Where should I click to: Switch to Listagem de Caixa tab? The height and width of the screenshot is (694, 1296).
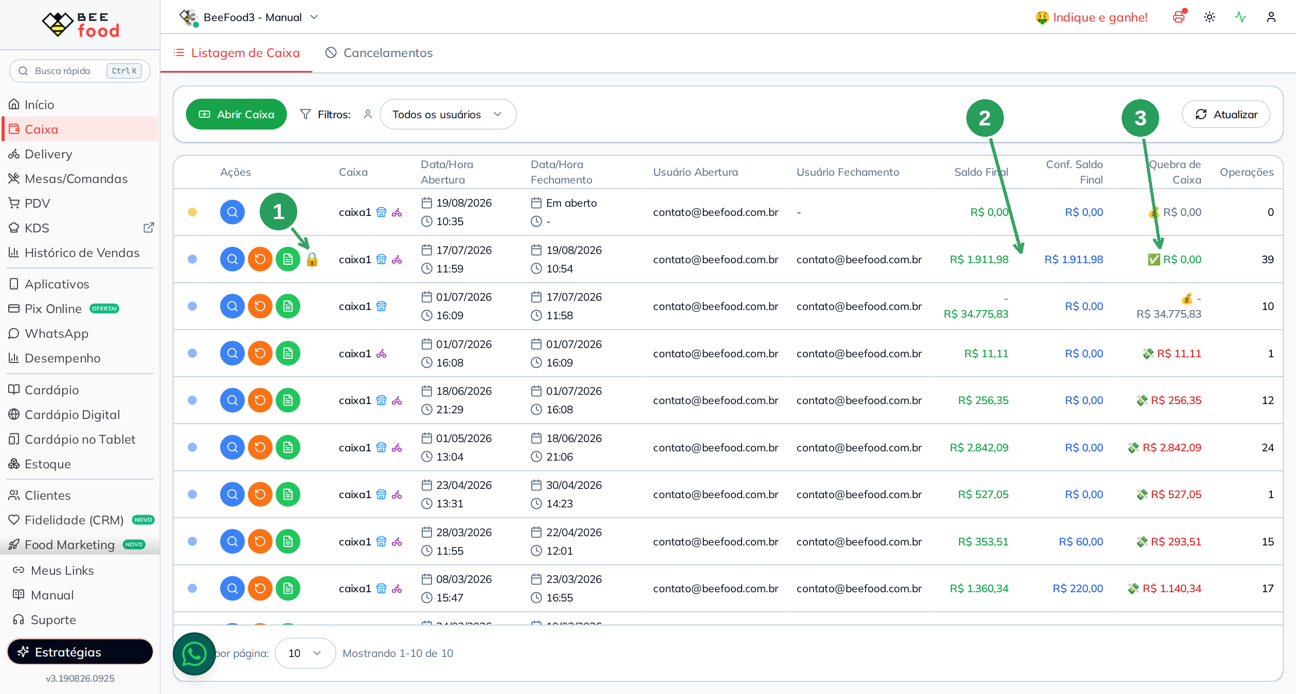[237, 53]
